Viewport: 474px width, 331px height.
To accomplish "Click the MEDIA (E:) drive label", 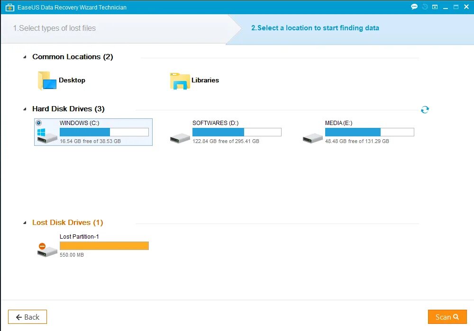I will pyautogui.click(x=338, y=123).
